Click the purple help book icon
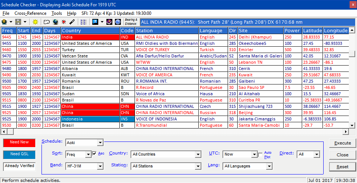 click(109, 22)
